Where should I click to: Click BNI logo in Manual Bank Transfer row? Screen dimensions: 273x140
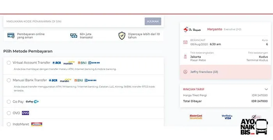pos(78,80)
